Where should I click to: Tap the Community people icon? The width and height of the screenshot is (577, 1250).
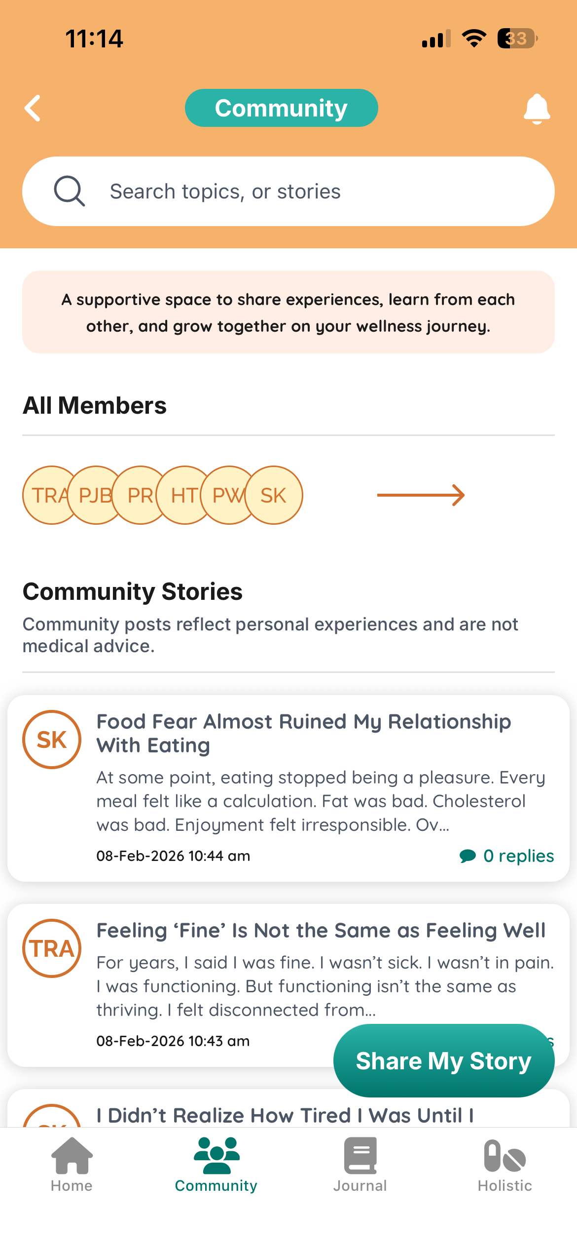click(216, 1156)
